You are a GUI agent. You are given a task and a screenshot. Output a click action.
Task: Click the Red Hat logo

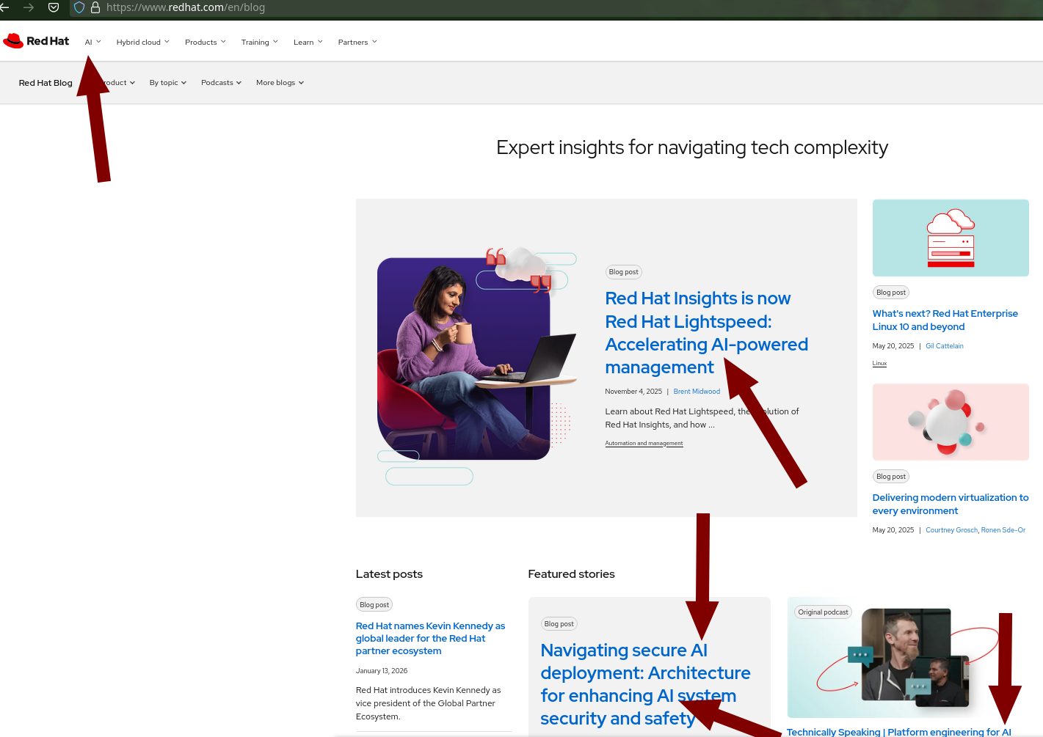tap(36, 41)
